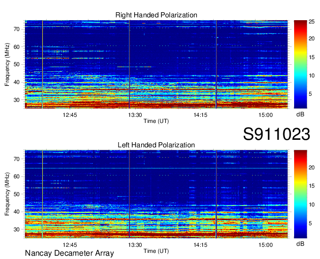Click the 60 MHz tick on bottom plot
This screenshot has width=320, height=259.
[x=17, y=176]
